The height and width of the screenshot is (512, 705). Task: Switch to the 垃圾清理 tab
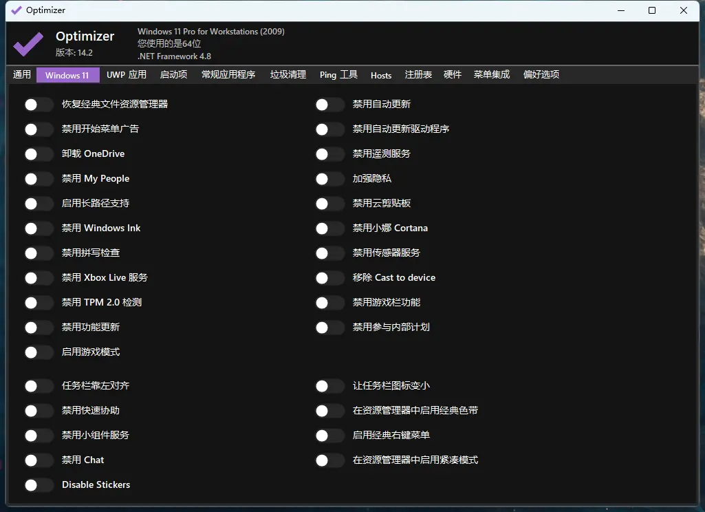288,75
